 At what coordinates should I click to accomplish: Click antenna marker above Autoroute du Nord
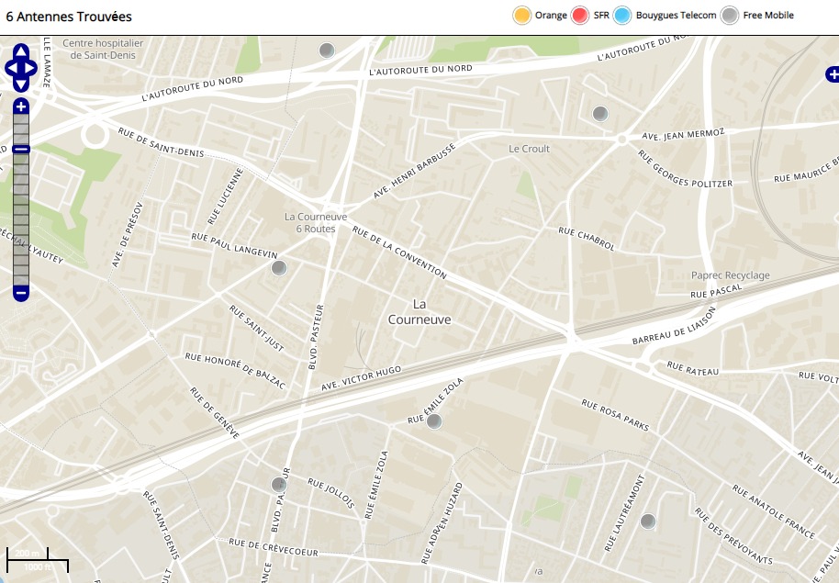(326, 50)
